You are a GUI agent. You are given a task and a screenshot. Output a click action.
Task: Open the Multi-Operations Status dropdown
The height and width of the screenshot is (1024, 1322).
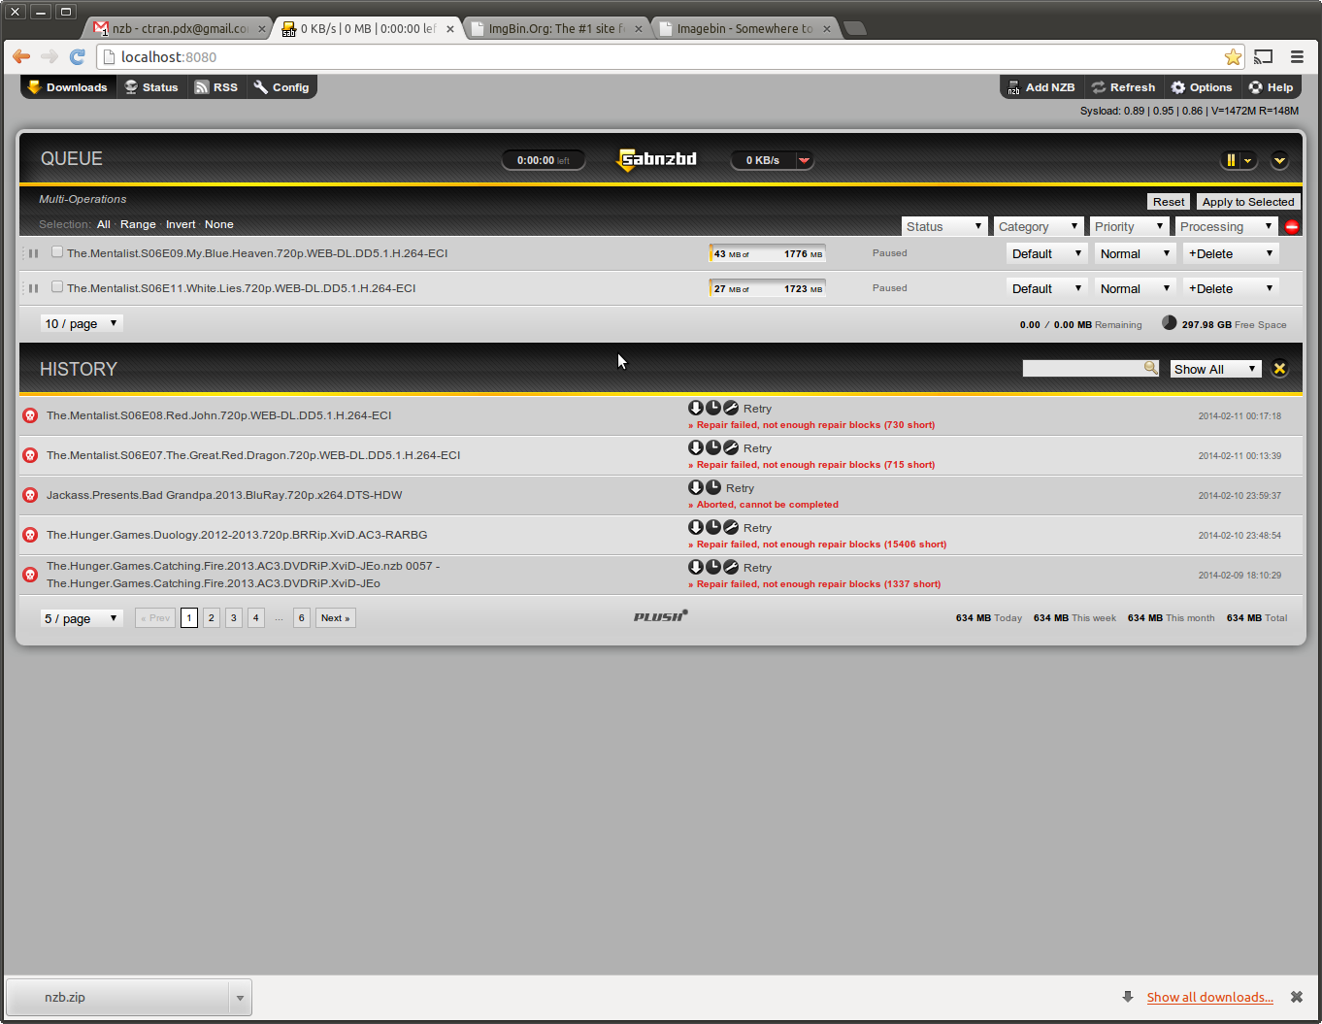pos(944,226)
